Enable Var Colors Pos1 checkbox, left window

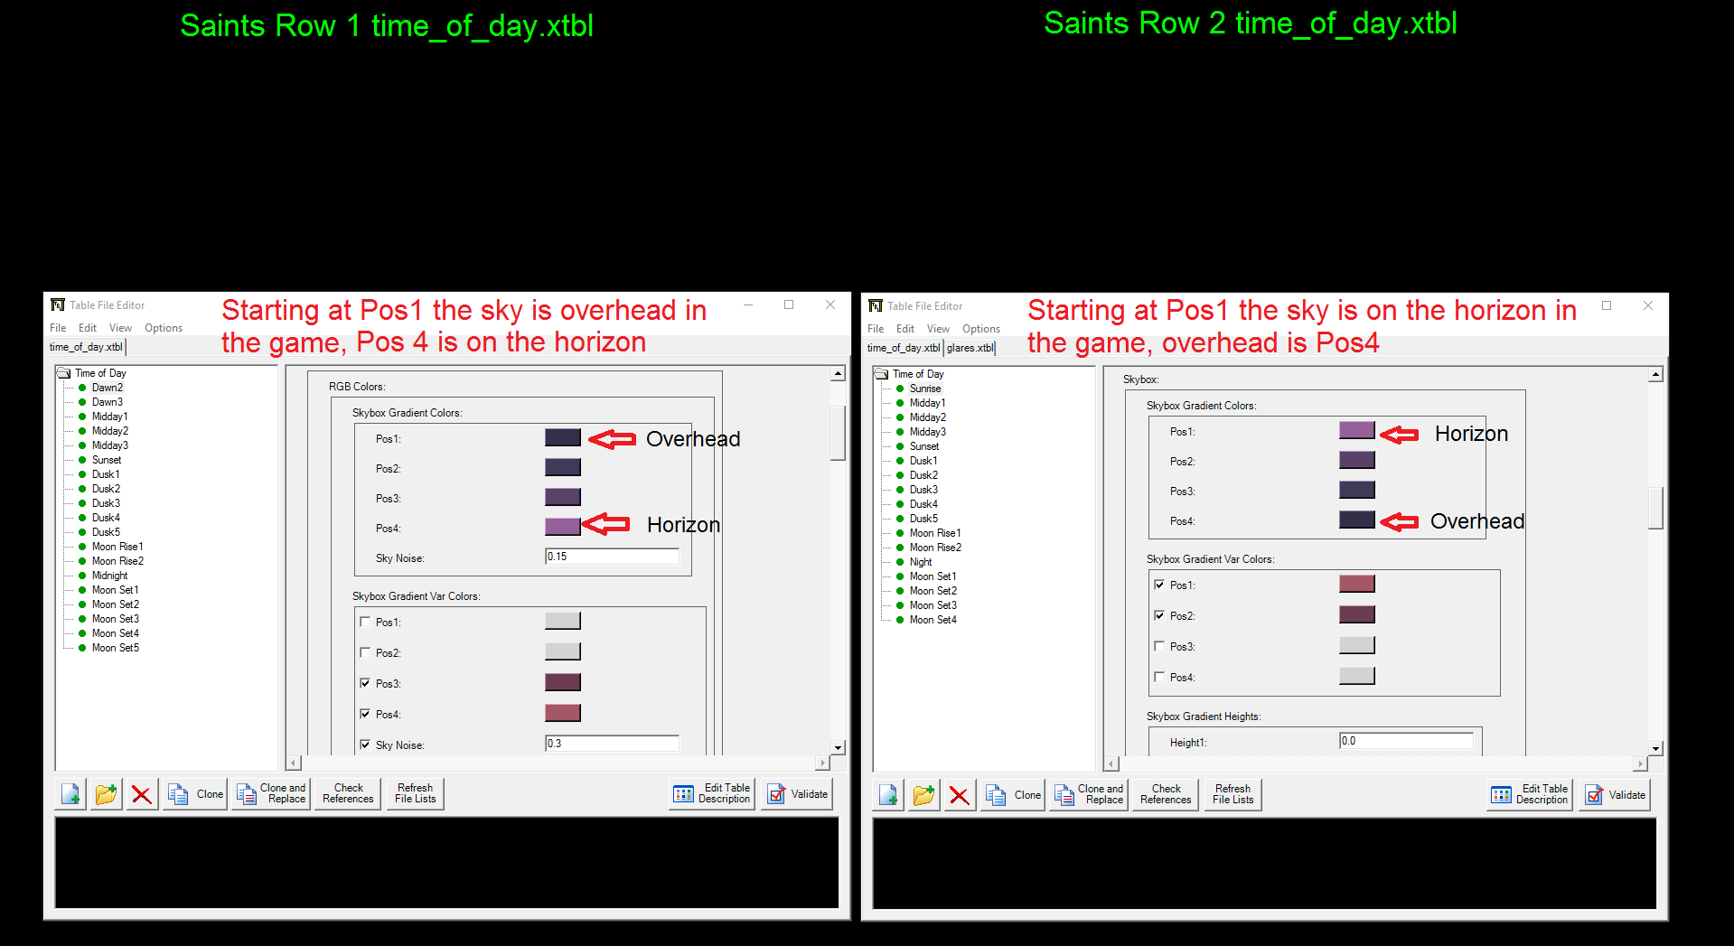pos(365,622)
